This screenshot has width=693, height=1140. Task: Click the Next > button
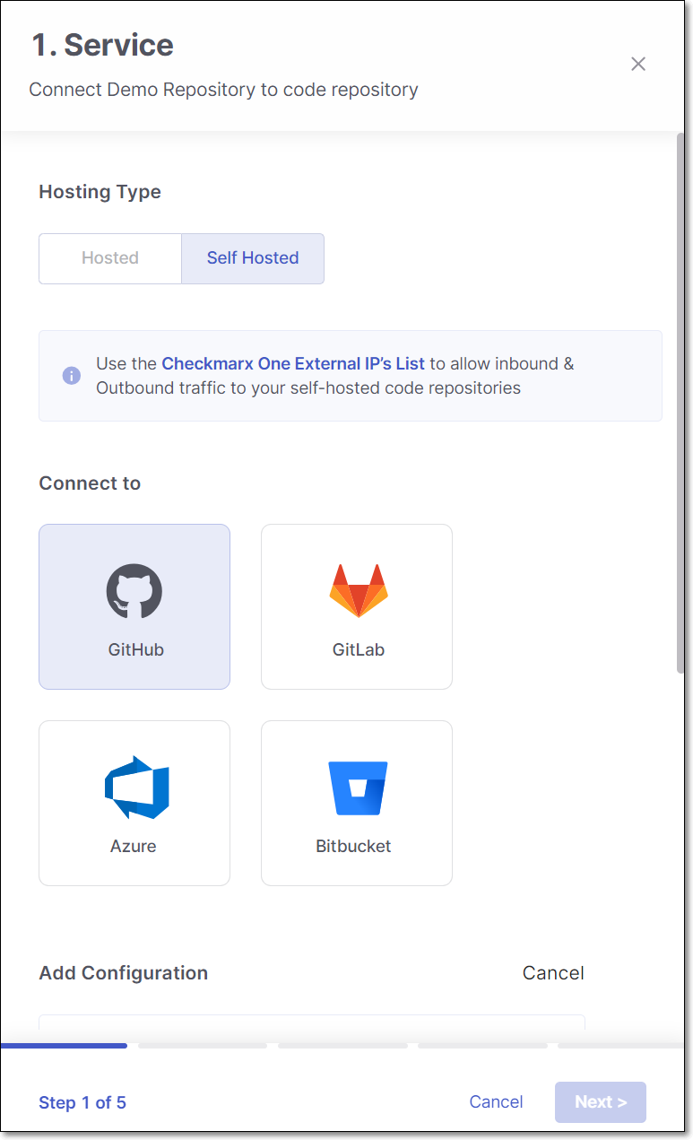(601, 1102)
